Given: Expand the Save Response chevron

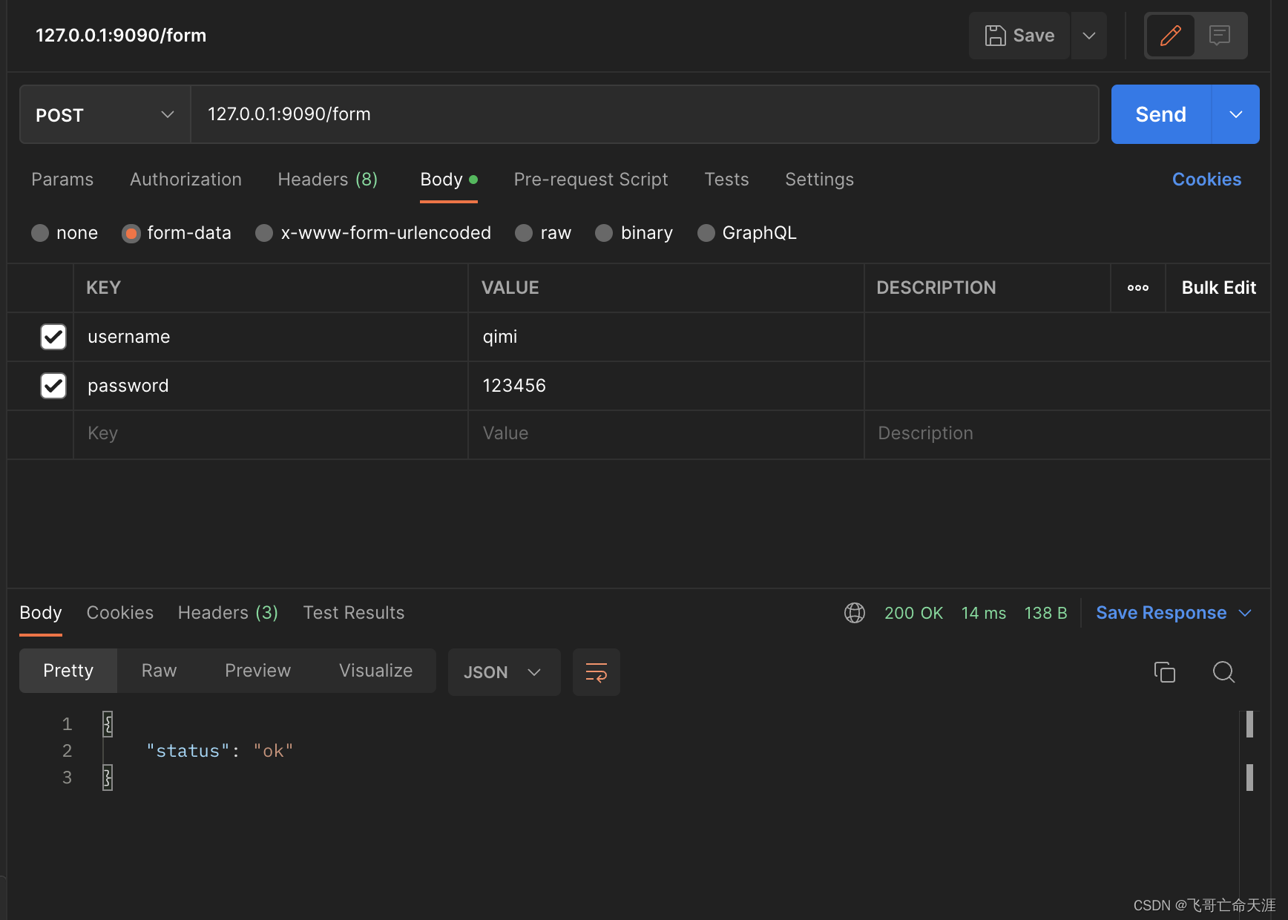Looking at the screenshot, I should pyautogui.click(x=1245, y=613).
